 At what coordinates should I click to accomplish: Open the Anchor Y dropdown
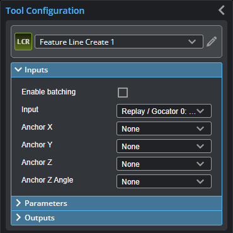pos(164,146)
